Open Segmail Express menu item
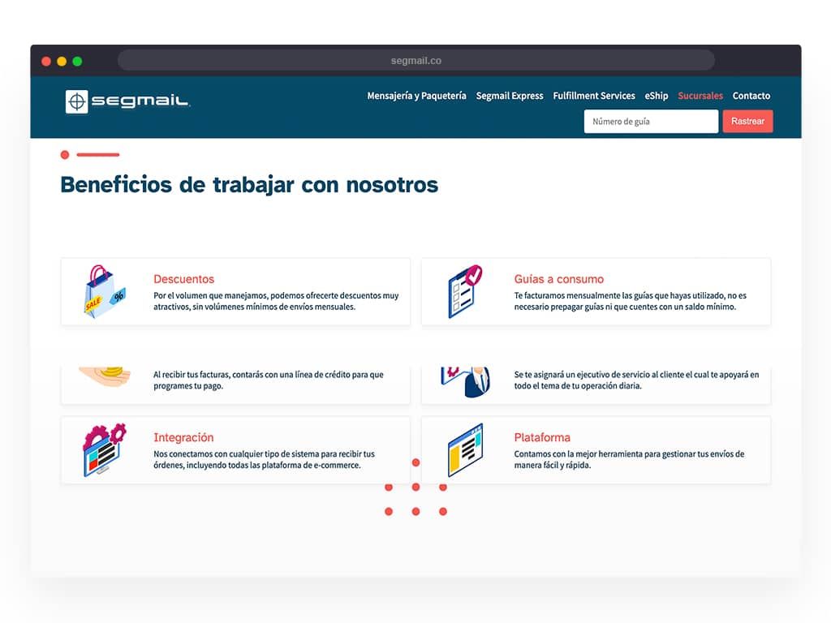Viewport: 831px width, 623px height. (x=510, y=96)
